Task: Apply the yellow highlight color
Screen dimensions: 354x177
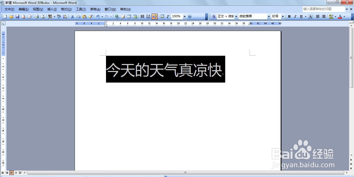Action: click(x=331, y=17)
